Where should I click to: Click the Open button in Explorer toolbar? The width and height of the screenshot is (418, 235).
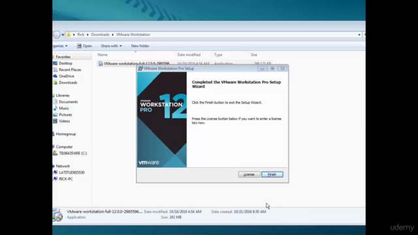84,46
